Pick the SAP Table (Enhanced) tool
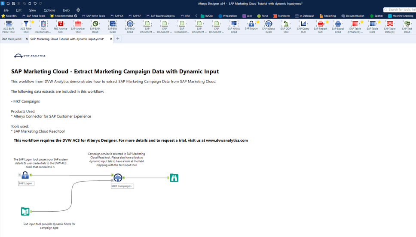Screen dimensions: 416x237 (355, 27)
